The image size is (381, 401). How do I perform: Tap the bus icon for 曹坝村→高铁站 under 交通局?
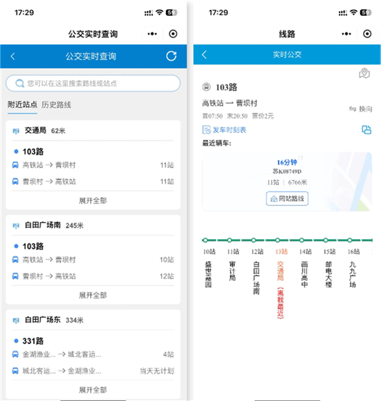point(15,182)
